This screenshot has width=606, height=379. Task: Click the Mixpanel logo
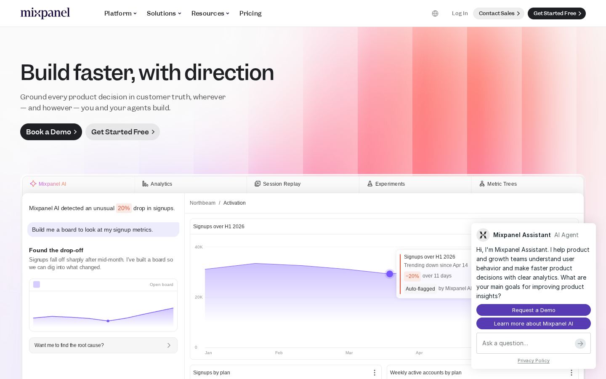pyautogui.click(x=45, y=13)
